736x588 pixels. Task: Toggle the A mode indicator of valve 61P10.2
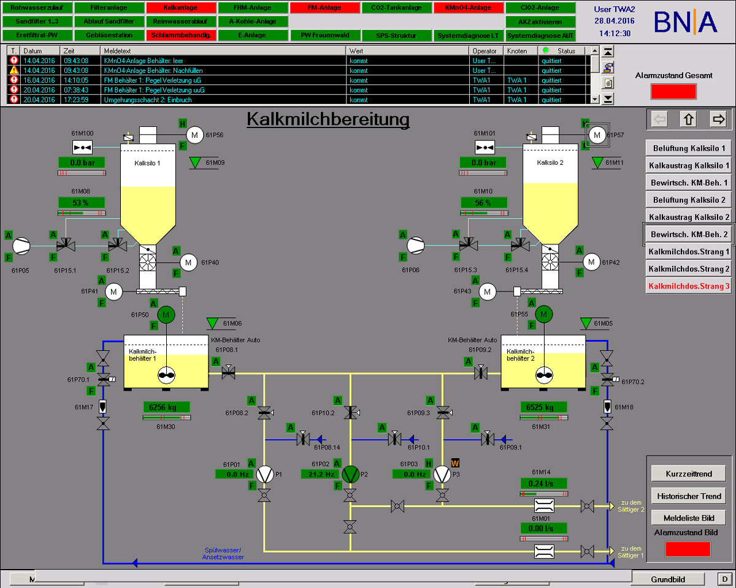tap(338, 401)
